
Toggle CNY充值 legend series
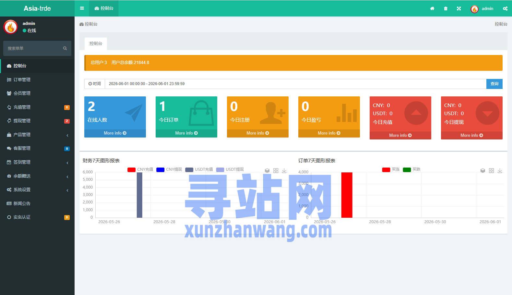[140, 169]
